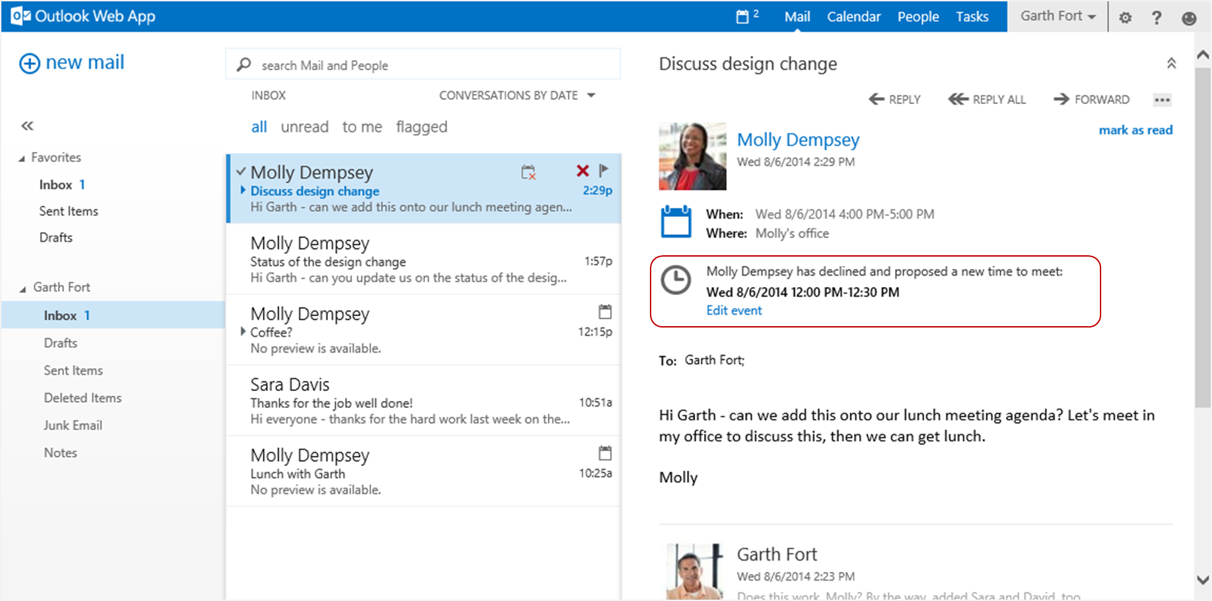Switch to the Calendar tab
This screenshot has width=1212, height=601.
tap(854, 16)
